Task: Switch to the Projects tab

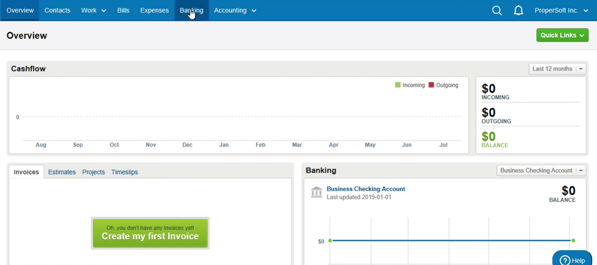Action: (x=93, y=172)
